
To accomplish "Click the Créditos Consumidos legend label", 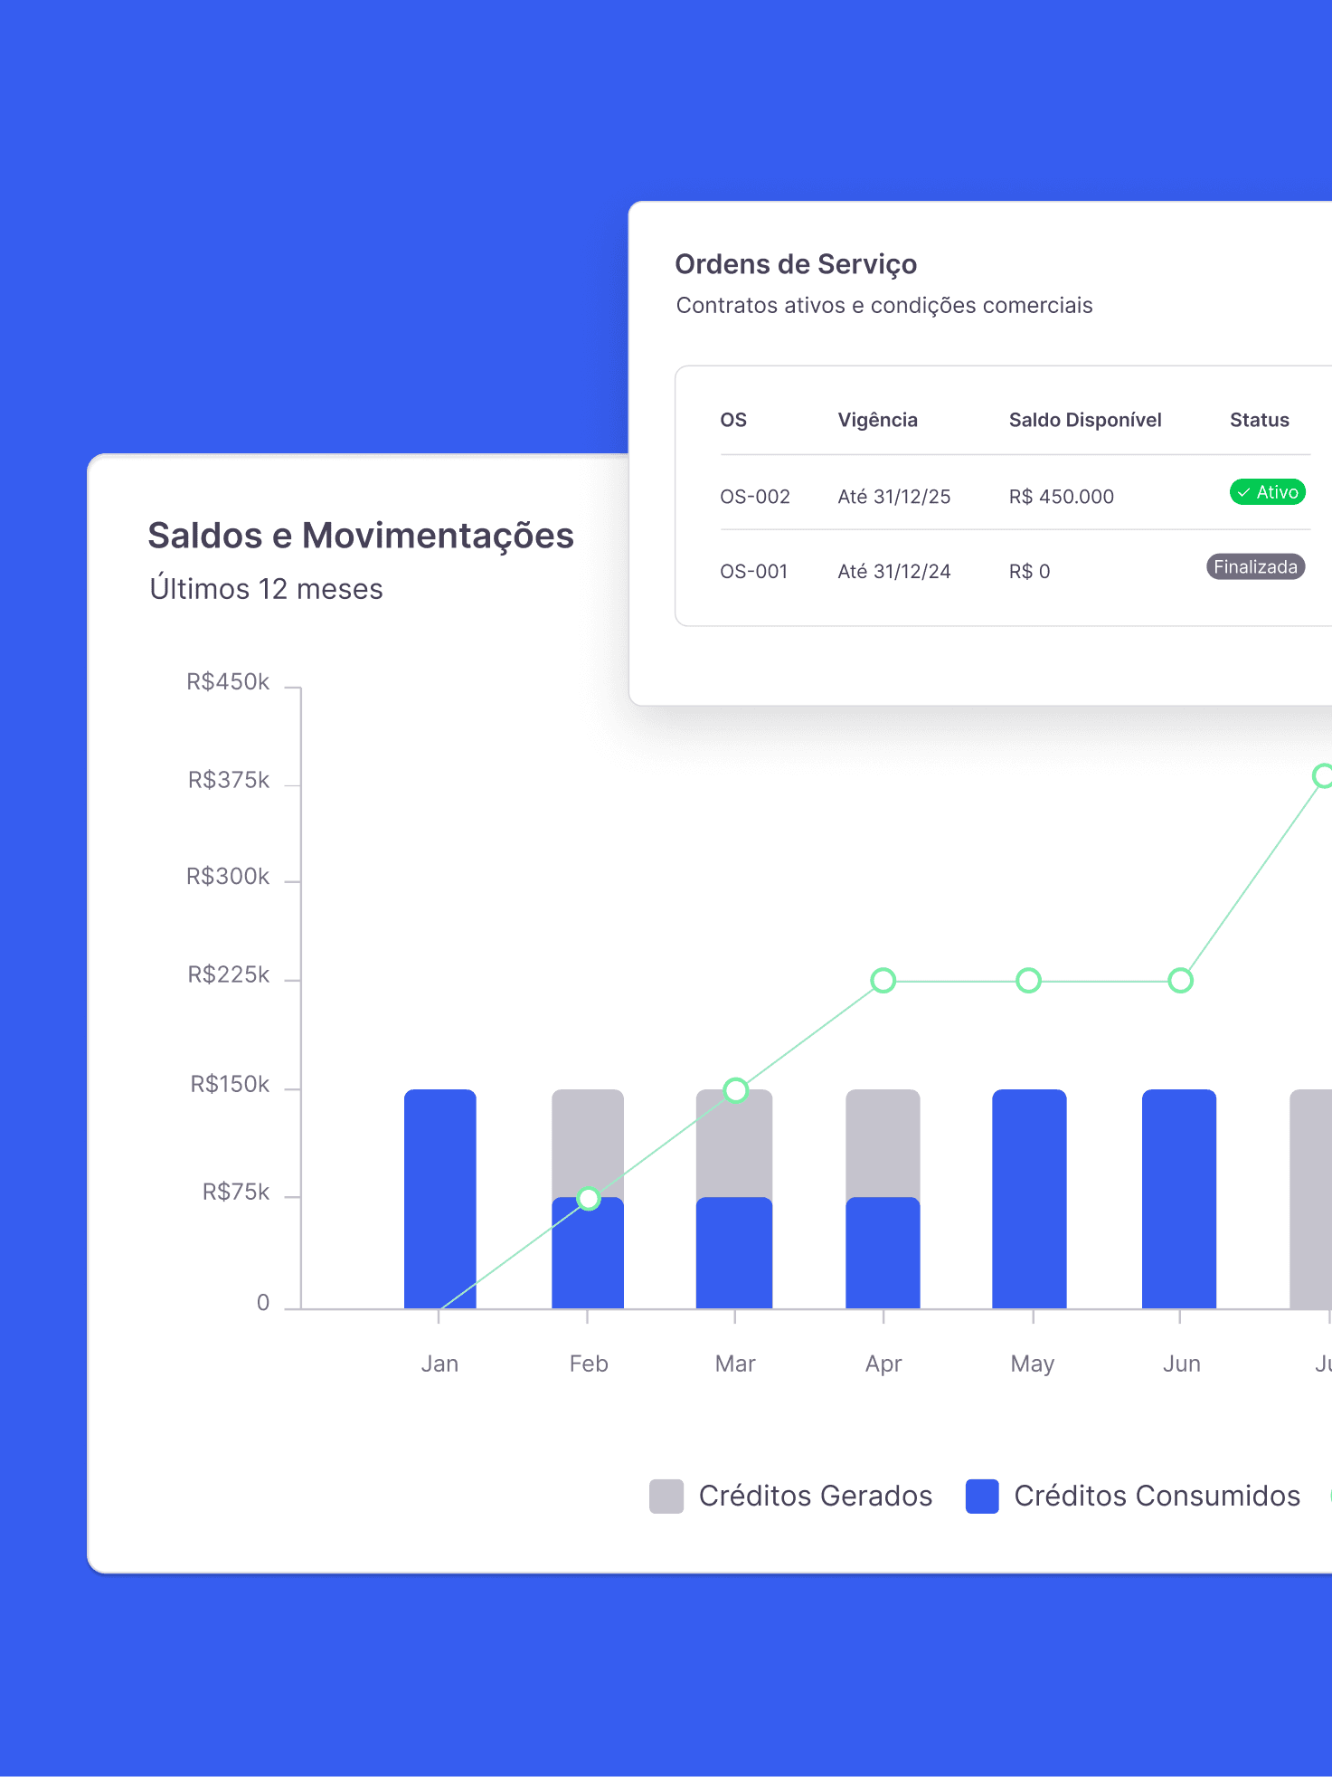I will point(1157,1497).
